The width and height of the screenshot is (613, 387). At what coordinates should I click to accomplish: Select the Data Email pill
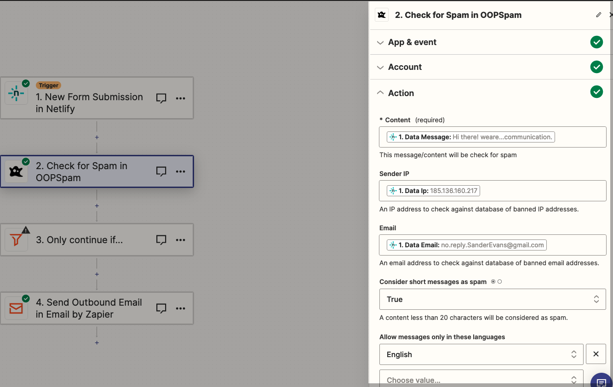point(467,245)
